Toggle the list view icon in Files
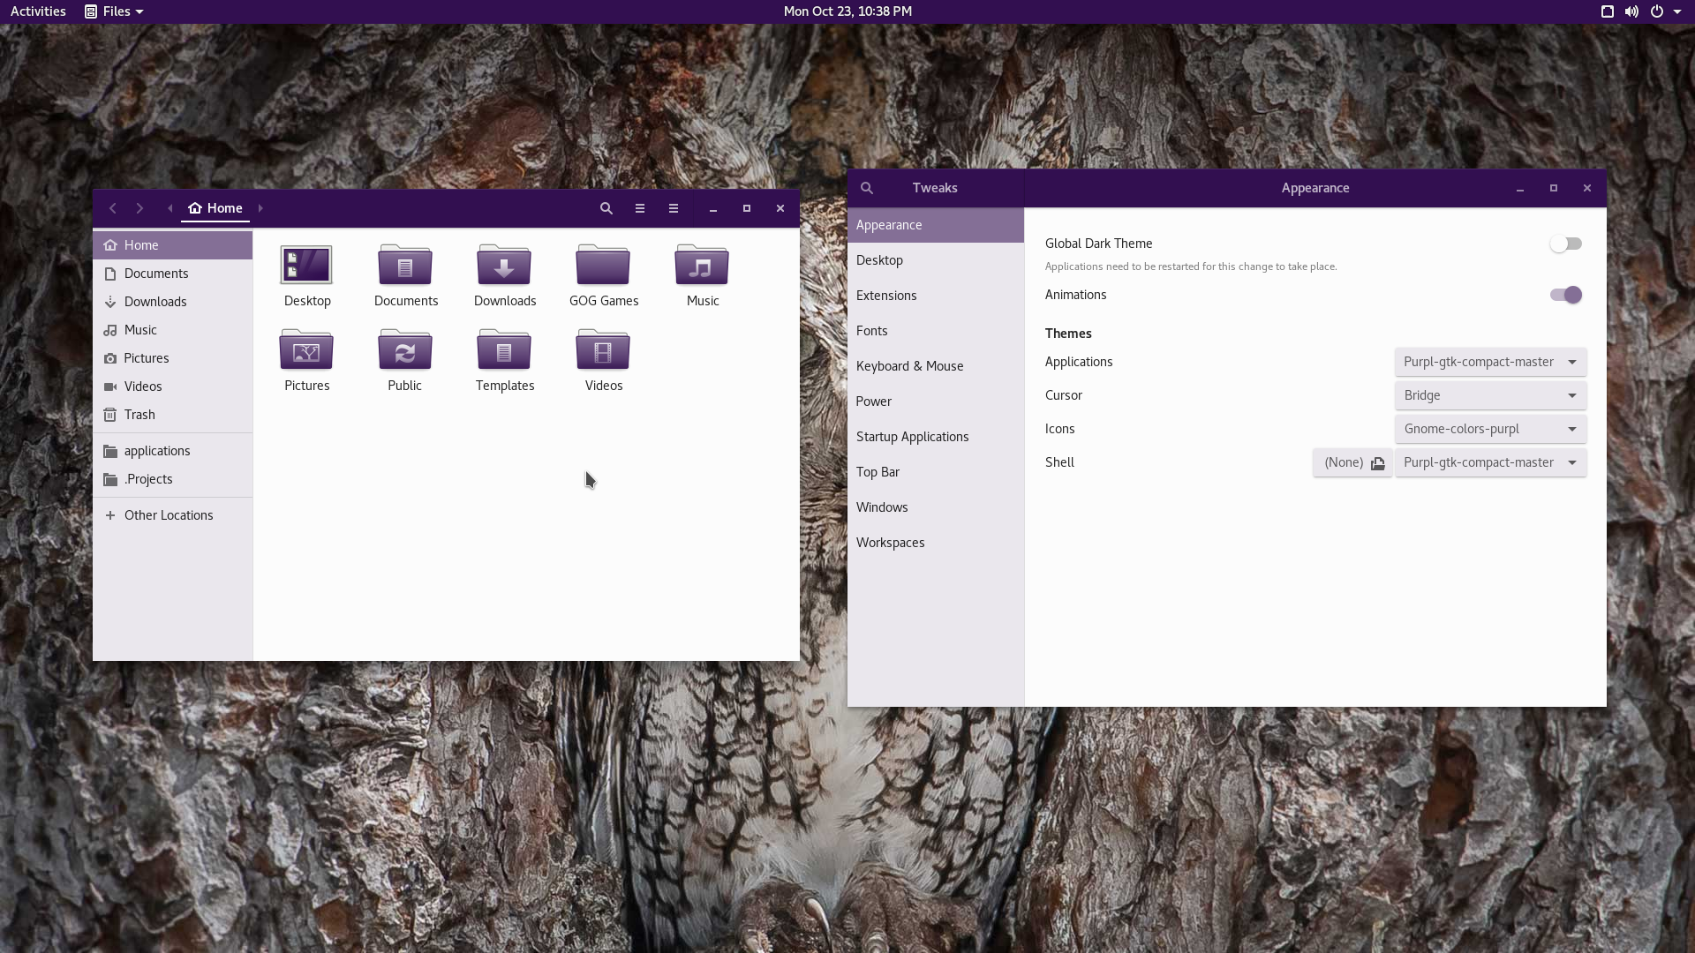This screenshot has width=1695, height=953. pyautogui.click(x=640, y=208)
